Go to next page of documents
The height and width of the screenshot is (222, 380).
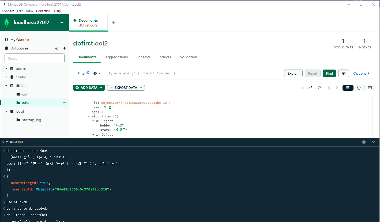pos(337,88)
